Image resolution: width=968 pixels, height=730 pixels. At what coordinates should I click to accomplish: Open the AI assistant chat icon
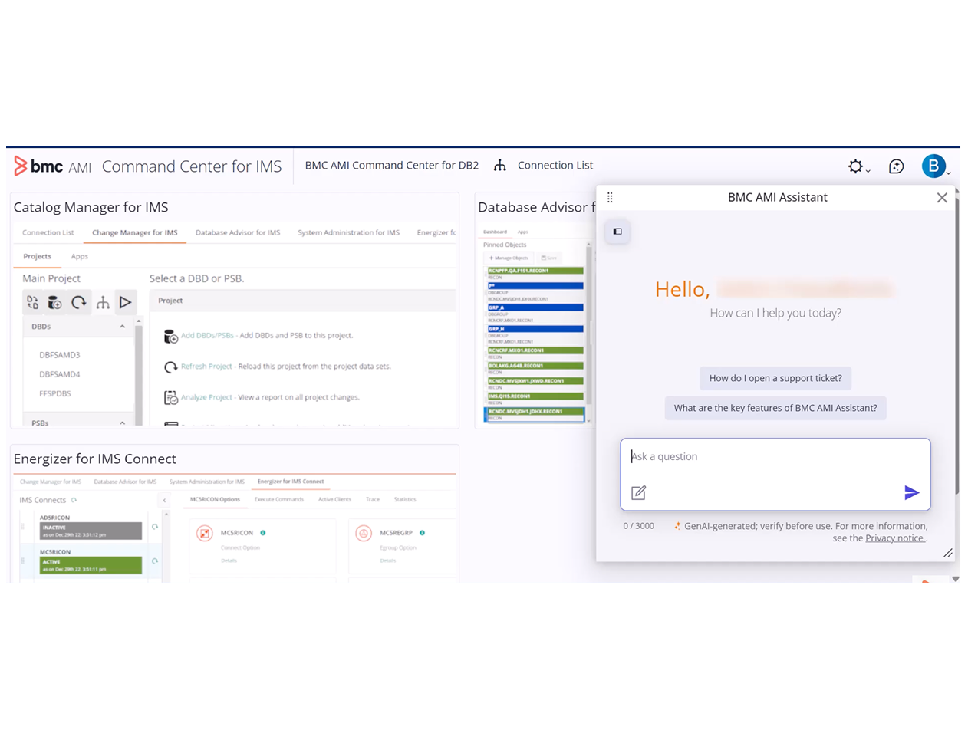pos(897,166)
